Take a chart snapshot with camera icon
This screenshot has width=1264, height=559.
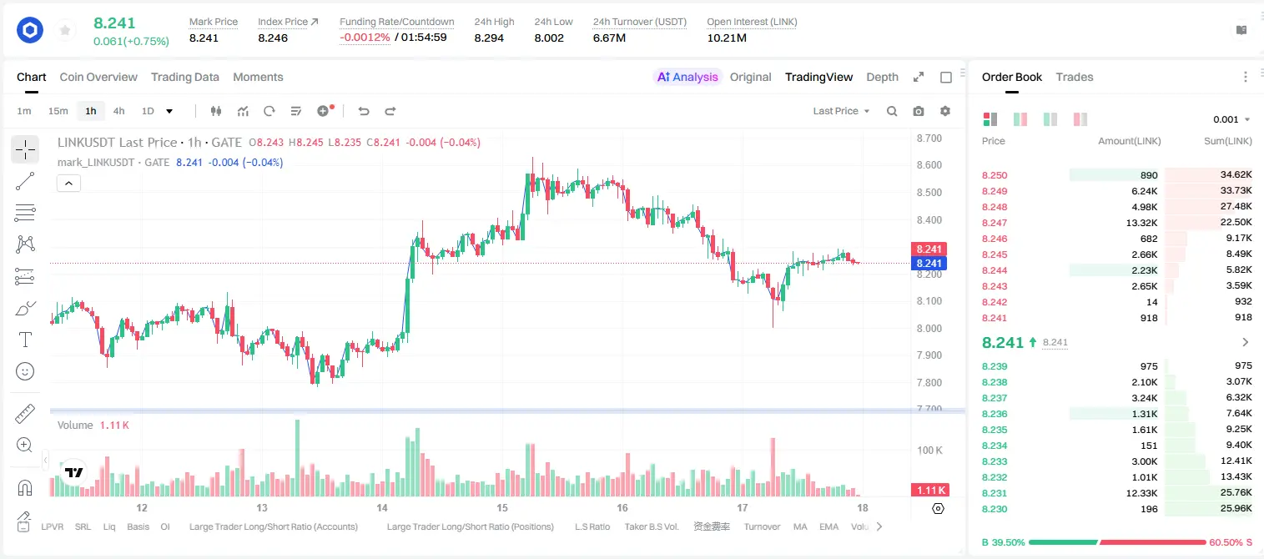919,111
